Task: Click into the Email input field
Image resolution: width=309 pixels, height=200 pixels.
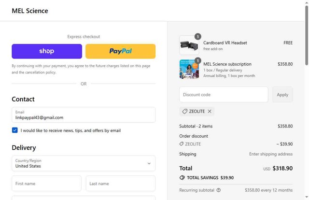Action: click(84, 115)
